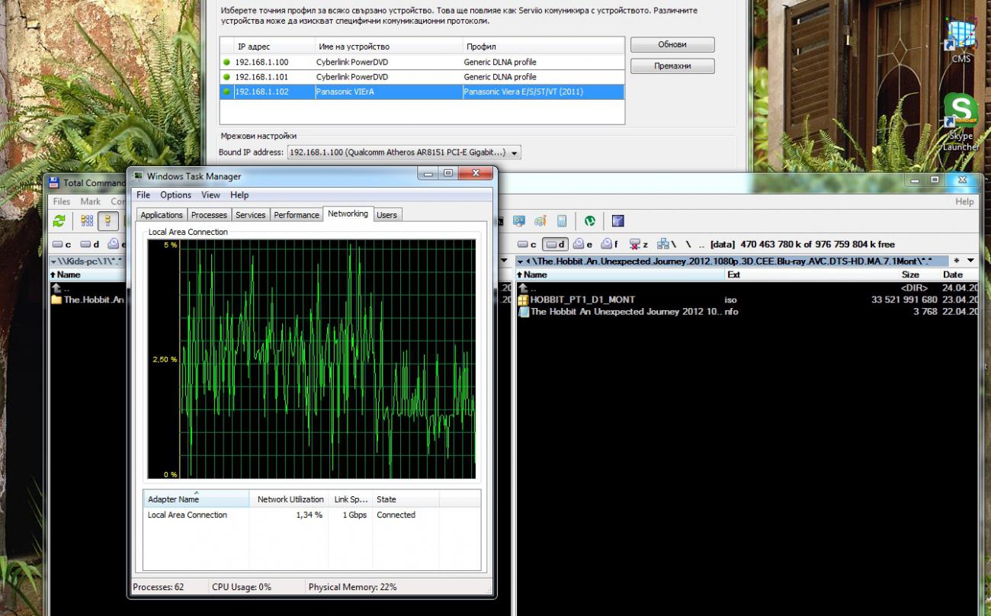Click the blue square icon after uTorrent

click(x=617, y=221)
